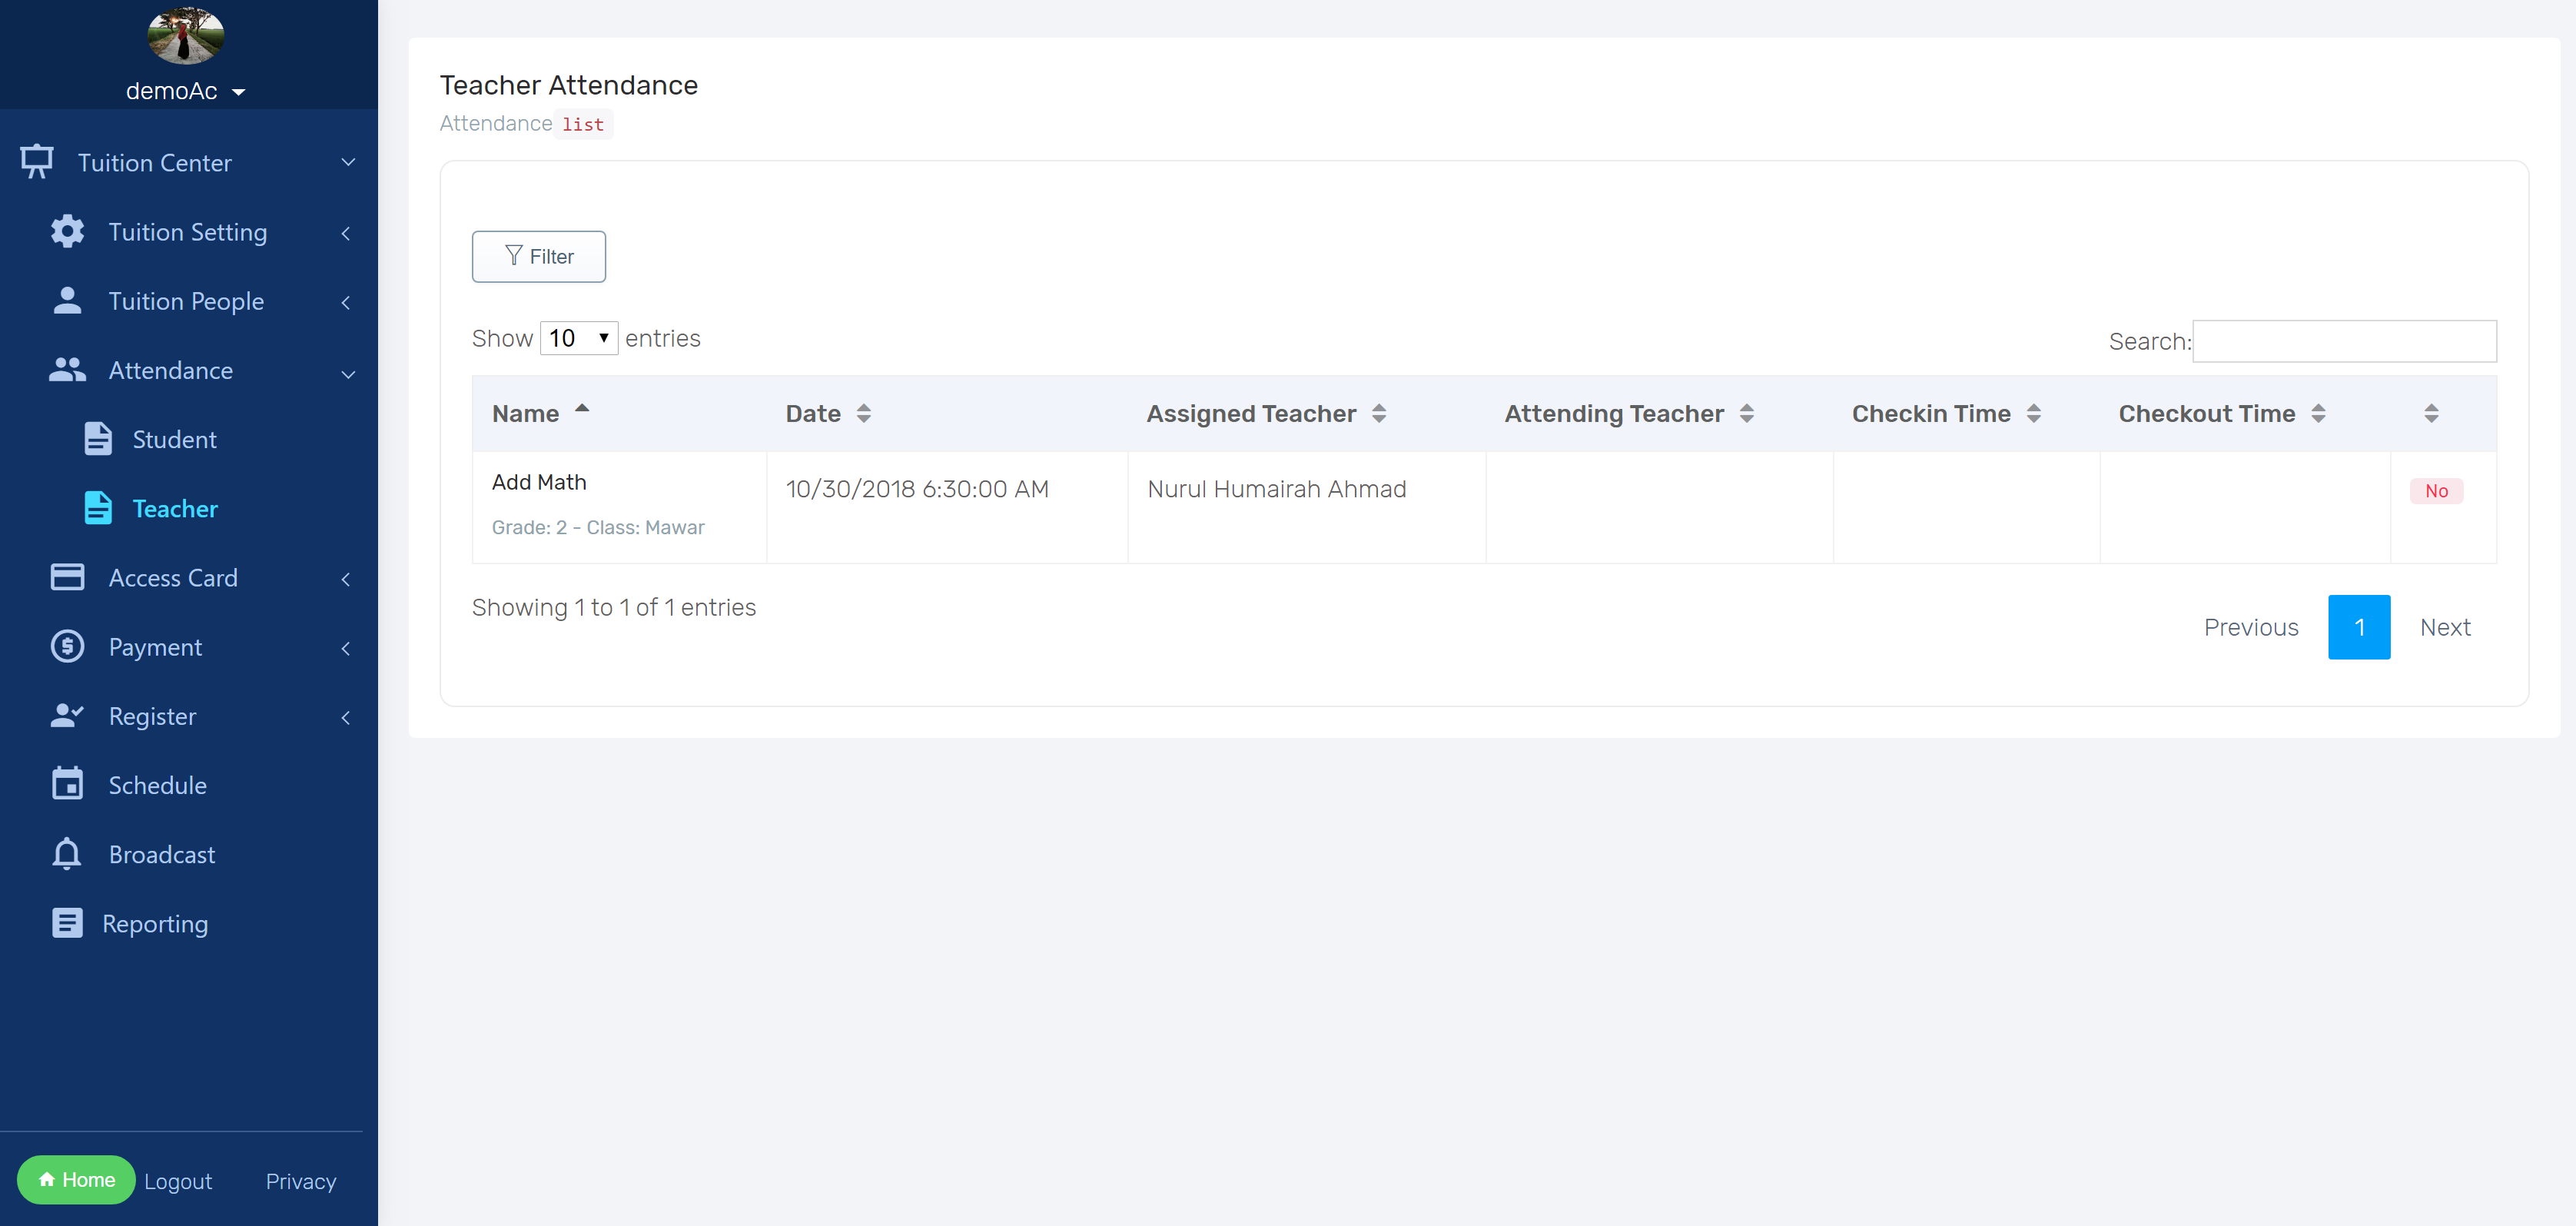Go to Previous page

click(2251, 627)
